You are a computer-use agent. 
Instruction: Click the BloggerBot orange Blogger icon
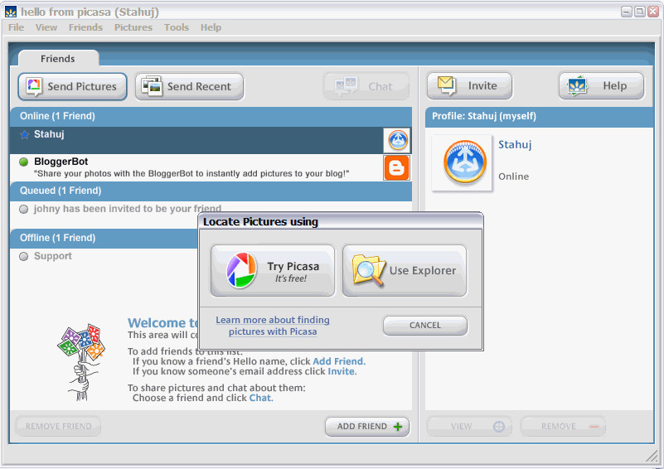coord(396,167)
